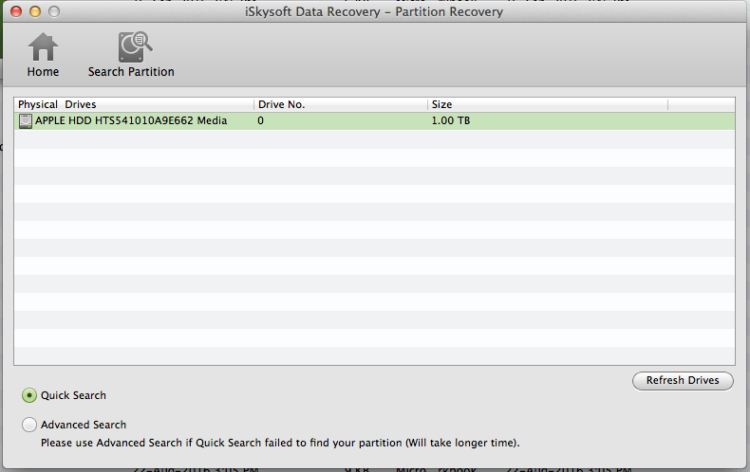Go to the Home screen icon
The height and width of the screenshot is (472, 750).
[x=43, y=46]
